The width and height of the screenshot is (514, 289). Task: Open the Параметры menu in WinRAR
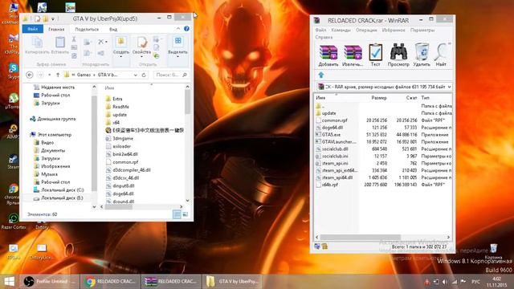point(422,30)
